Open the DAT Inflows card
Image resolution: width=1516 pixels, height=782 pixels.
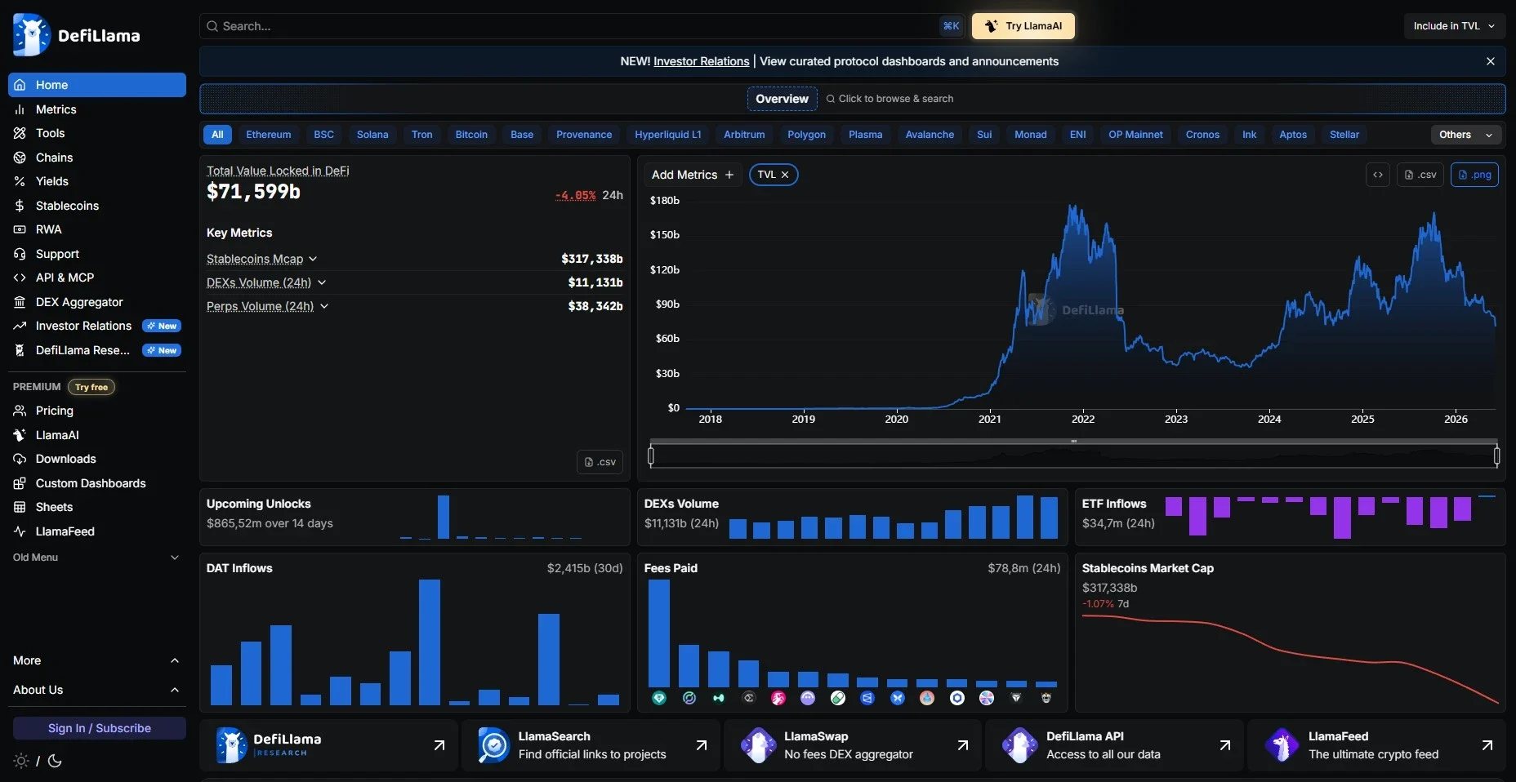click(415, 633)
